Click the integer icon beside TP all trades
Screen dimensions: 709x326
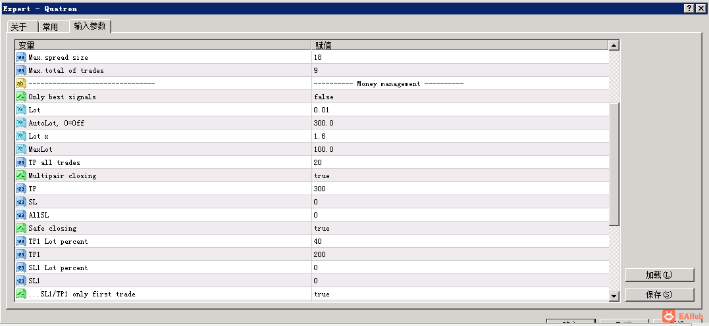pos(21,162)
